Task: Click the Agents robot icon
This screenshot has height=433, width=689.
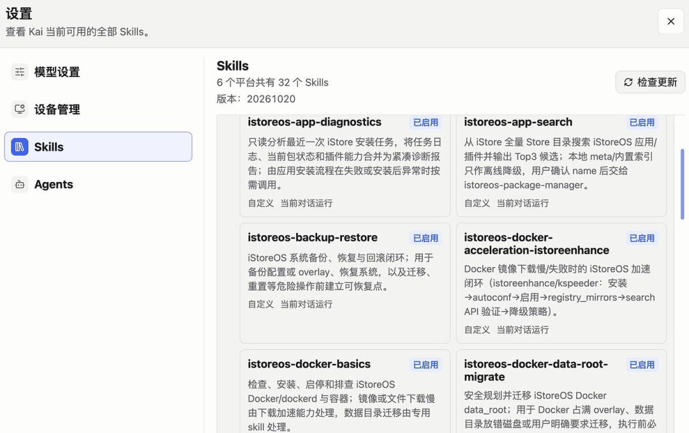Action: click(20, 185)
